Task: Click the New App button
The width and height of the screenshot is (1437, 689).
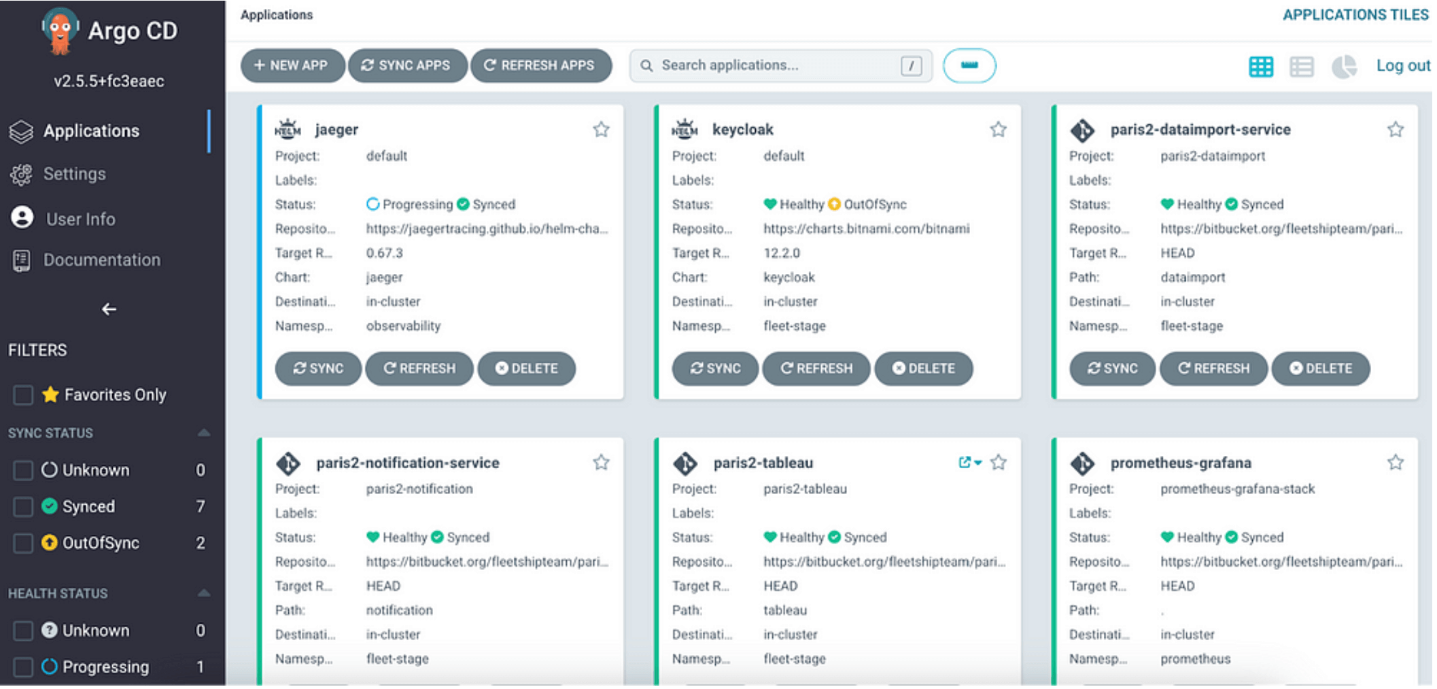Action: click(x=292, y=65)
